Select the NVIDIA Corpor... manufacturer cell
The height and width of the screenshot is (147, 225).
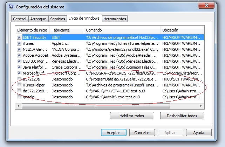pyautogui.click(x=66, y=49)
